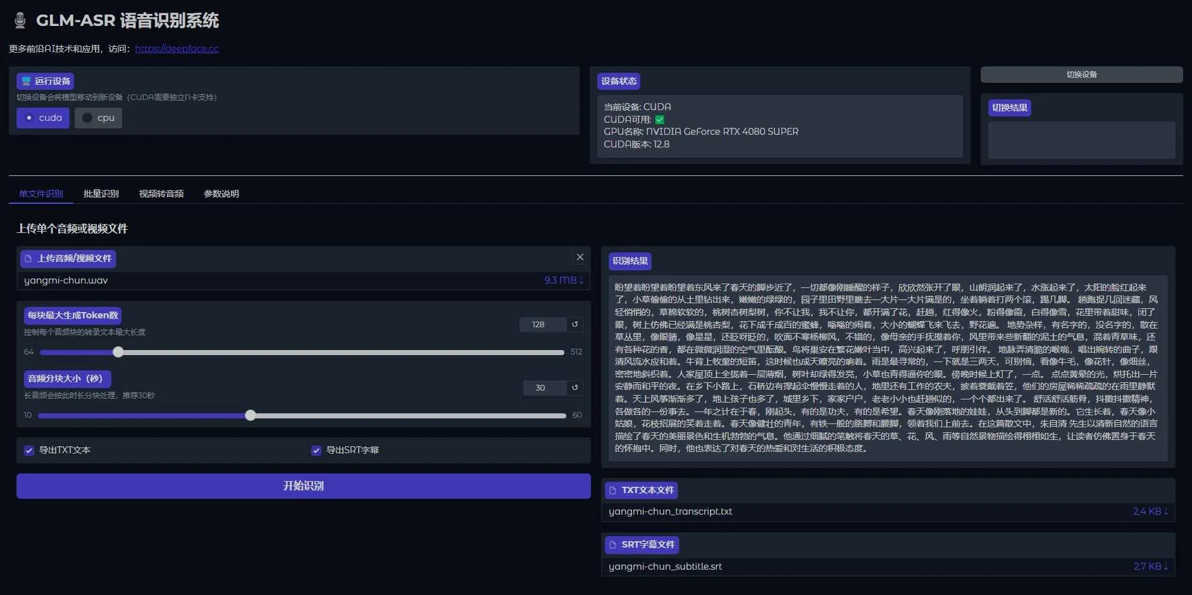Click the 切换设备 button
The height and width of the screenshot is (595, 1192).
tap(1081, 75)
